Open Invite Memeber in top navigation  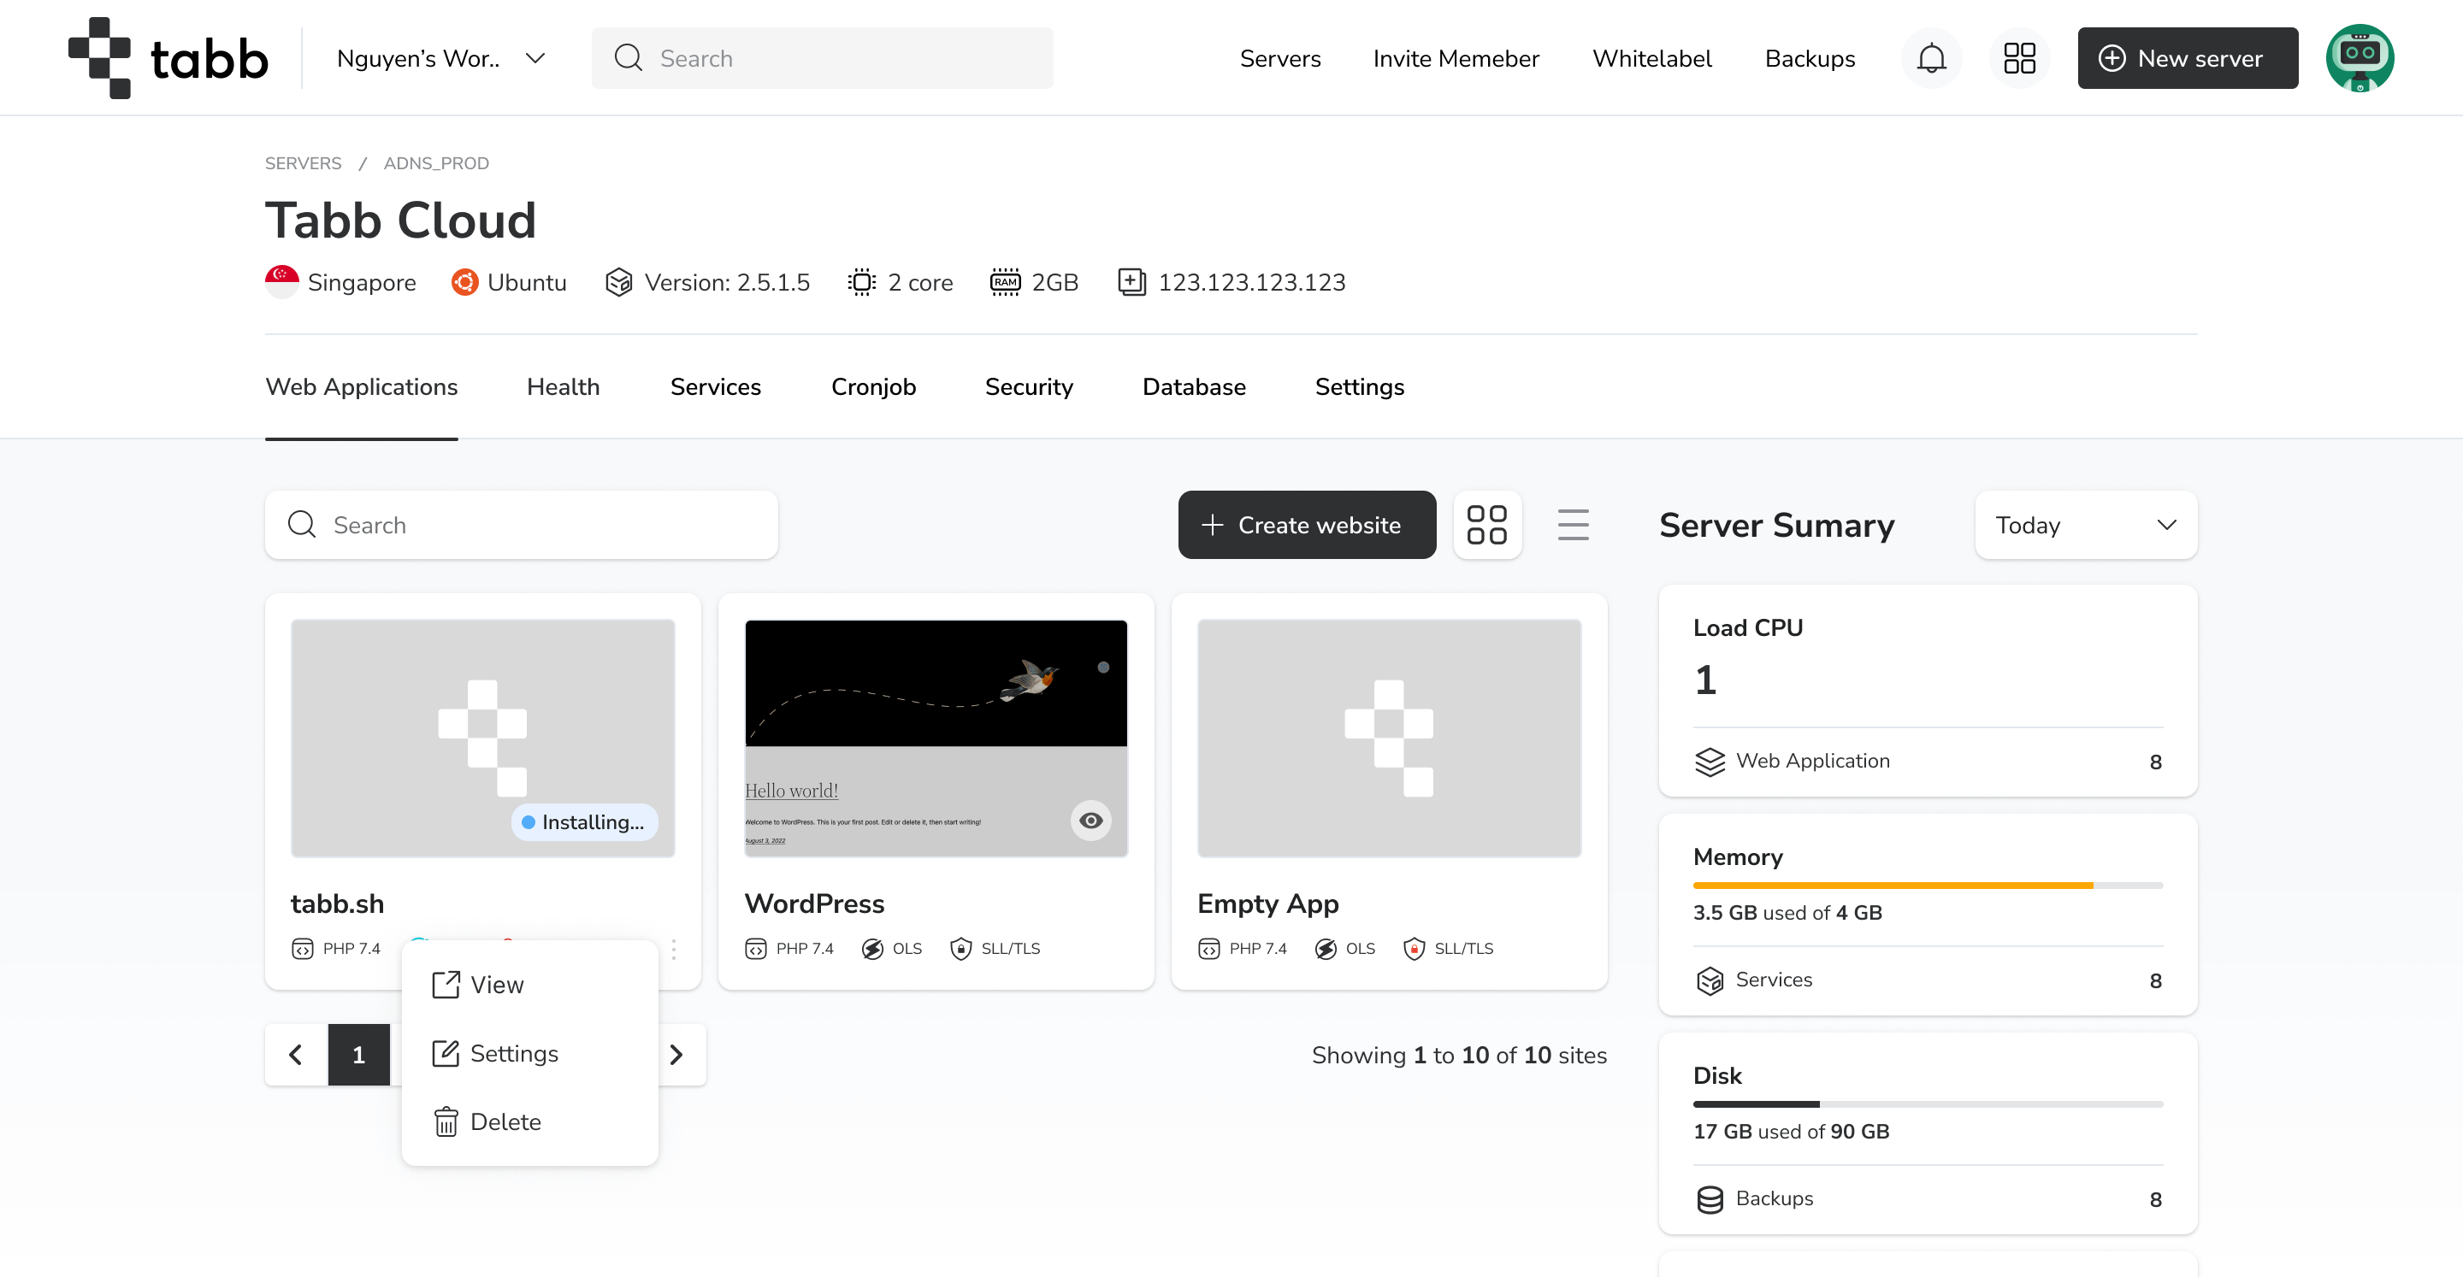(x=1456, y=58)
